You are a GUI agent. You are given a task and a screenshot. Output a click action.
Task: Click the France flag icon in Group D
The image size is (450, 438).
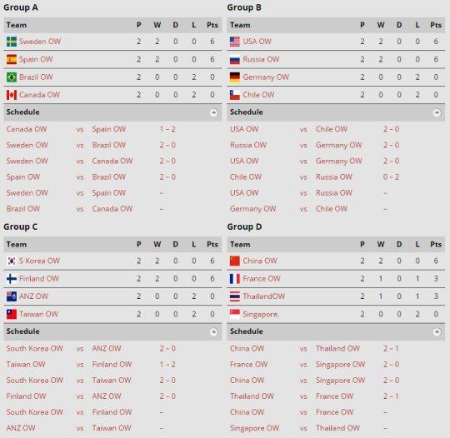[235, 279]
